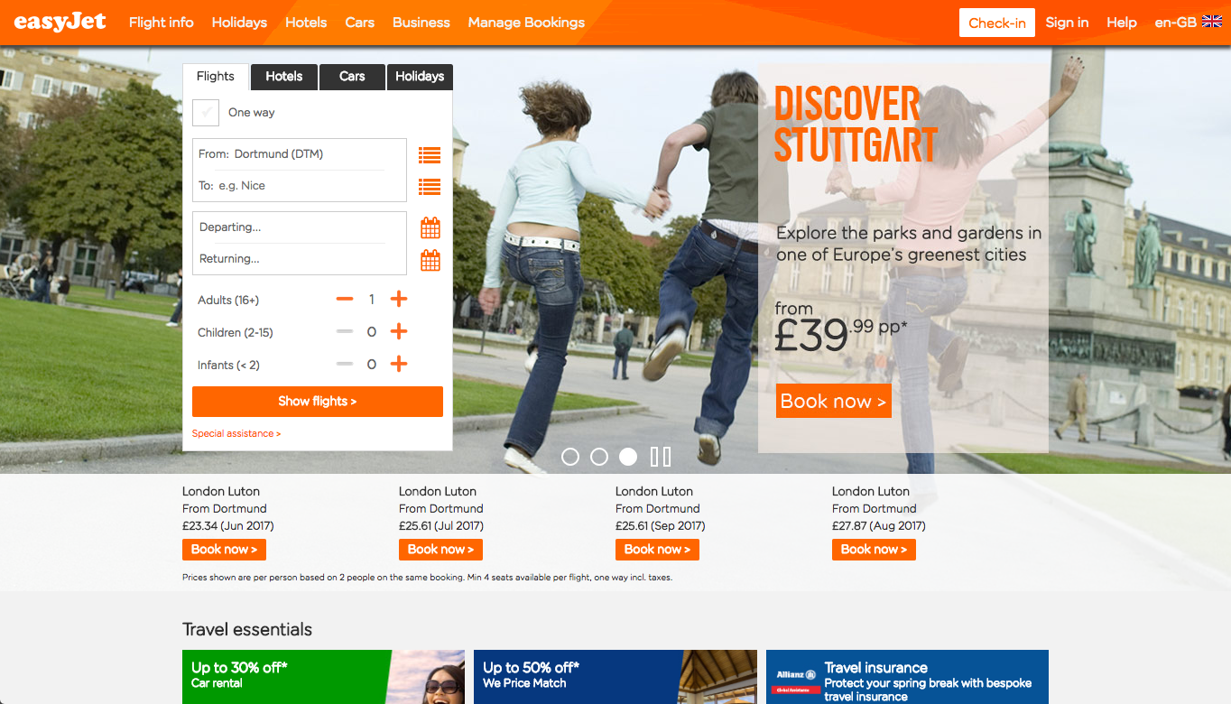The image size is (1231, 704).
Task: Select the Flights search tab
Action: coord(216,77)
